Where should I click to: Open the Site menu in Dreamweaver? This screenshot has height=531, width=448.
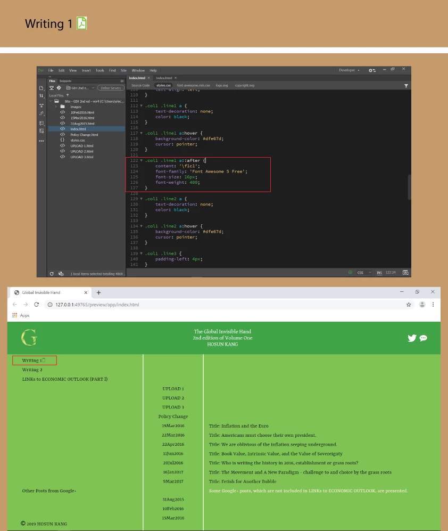click(123, 70)
